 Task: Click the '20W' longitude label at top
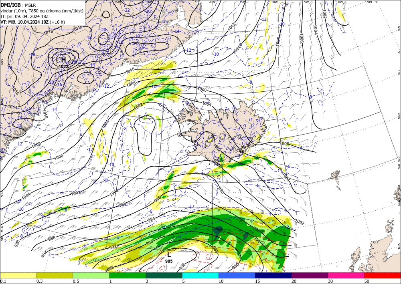(212, 2)
